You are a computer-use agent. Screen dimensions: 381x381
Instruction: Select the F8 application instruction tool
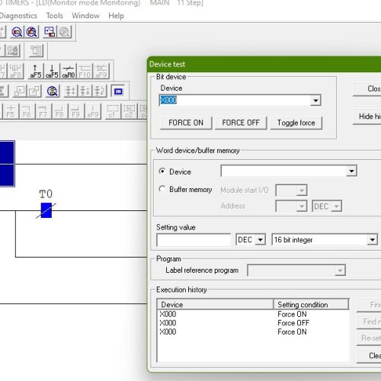59,111
